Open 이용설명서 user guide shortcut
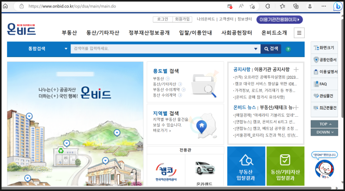The height and width of the screenshot is (191, 345). tap(324, 72)
